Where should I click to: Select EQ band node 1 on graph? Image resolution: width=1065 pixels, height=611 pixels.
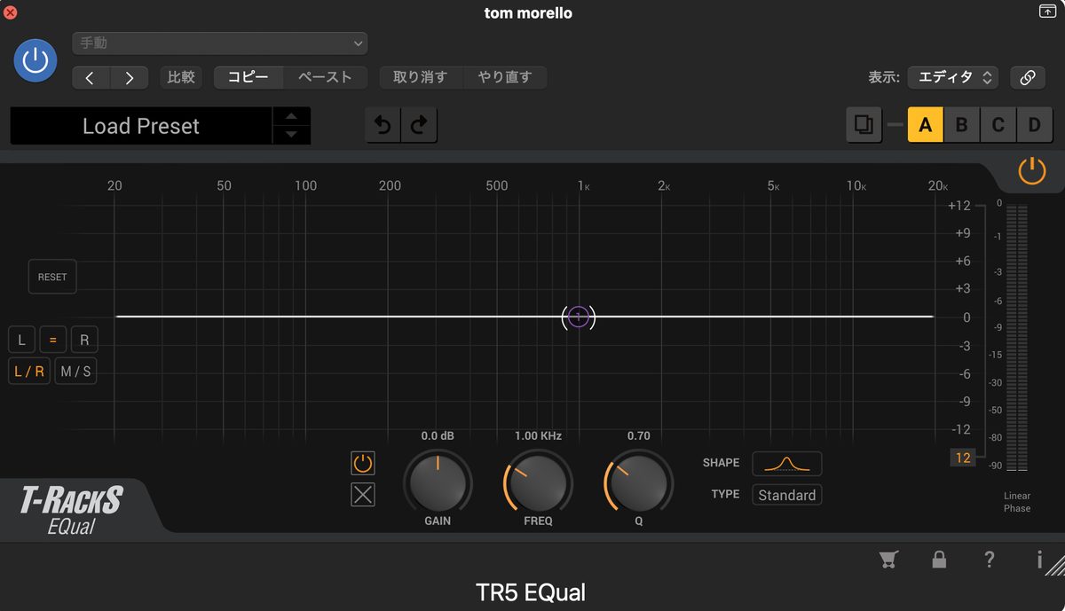579,317
